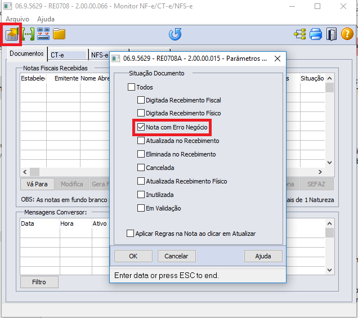Tick Atualizada Recebimento Físico checkbox
This screenshot has height=318, width=358.
point(141,181)
